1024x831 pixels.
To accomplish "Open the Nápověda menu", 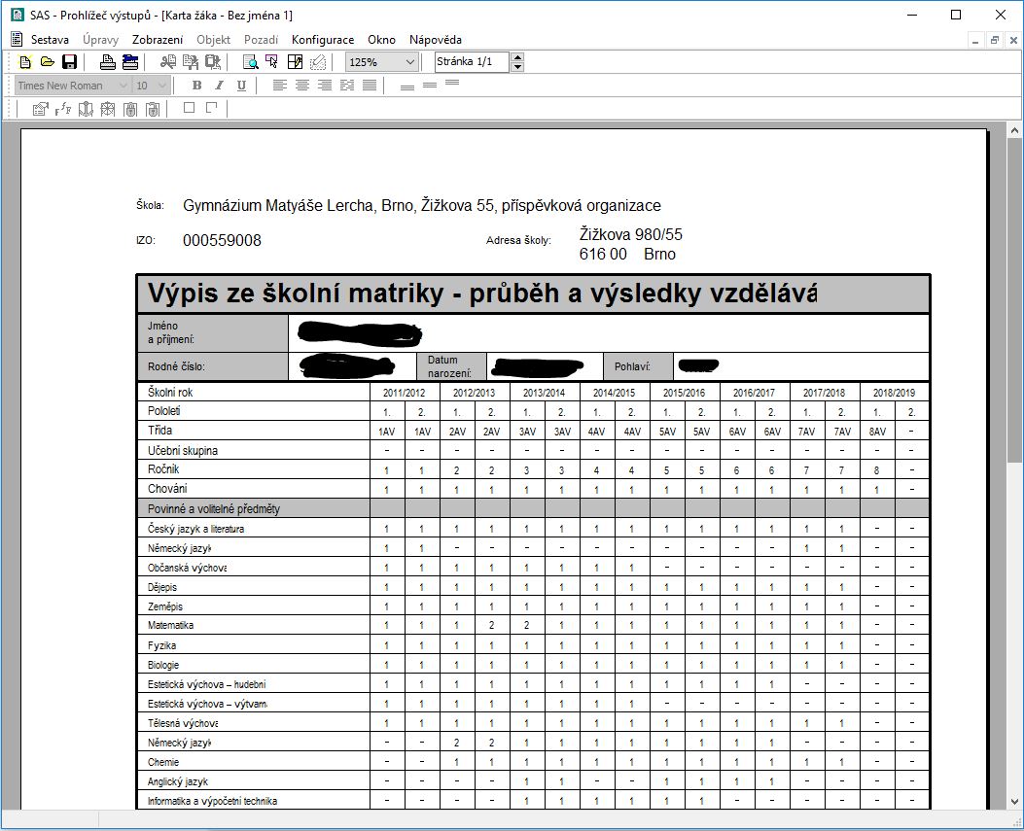I will click(x=435, y=40).
